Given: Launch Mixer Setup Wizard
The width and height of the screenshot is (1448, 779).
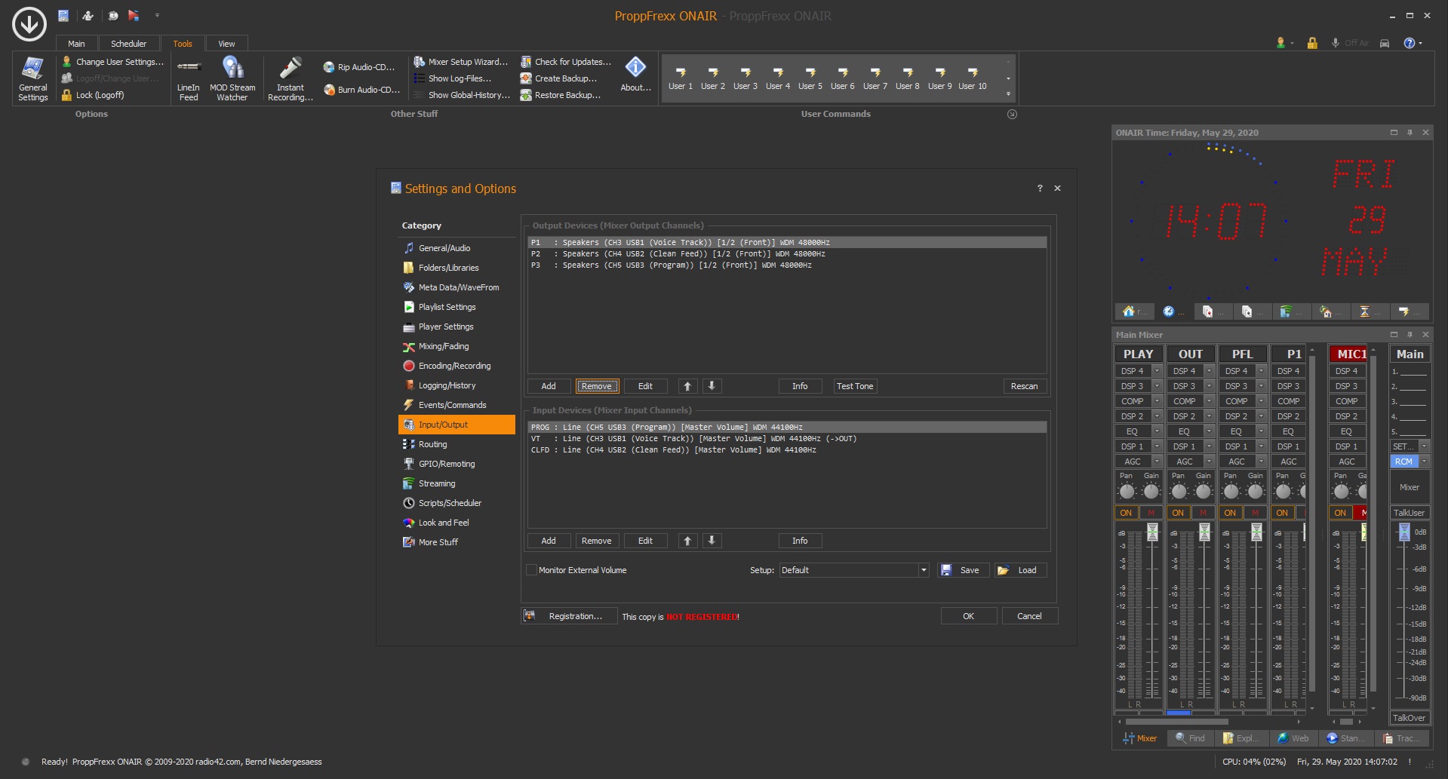Looking at the screenshot, I should point(460,62).
